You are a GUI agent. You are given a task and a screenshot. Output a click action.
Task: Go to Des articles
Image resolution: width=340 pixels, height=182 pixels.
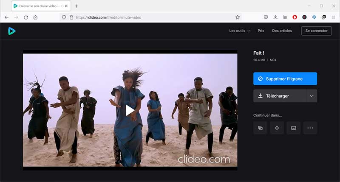tap(283, 31)
